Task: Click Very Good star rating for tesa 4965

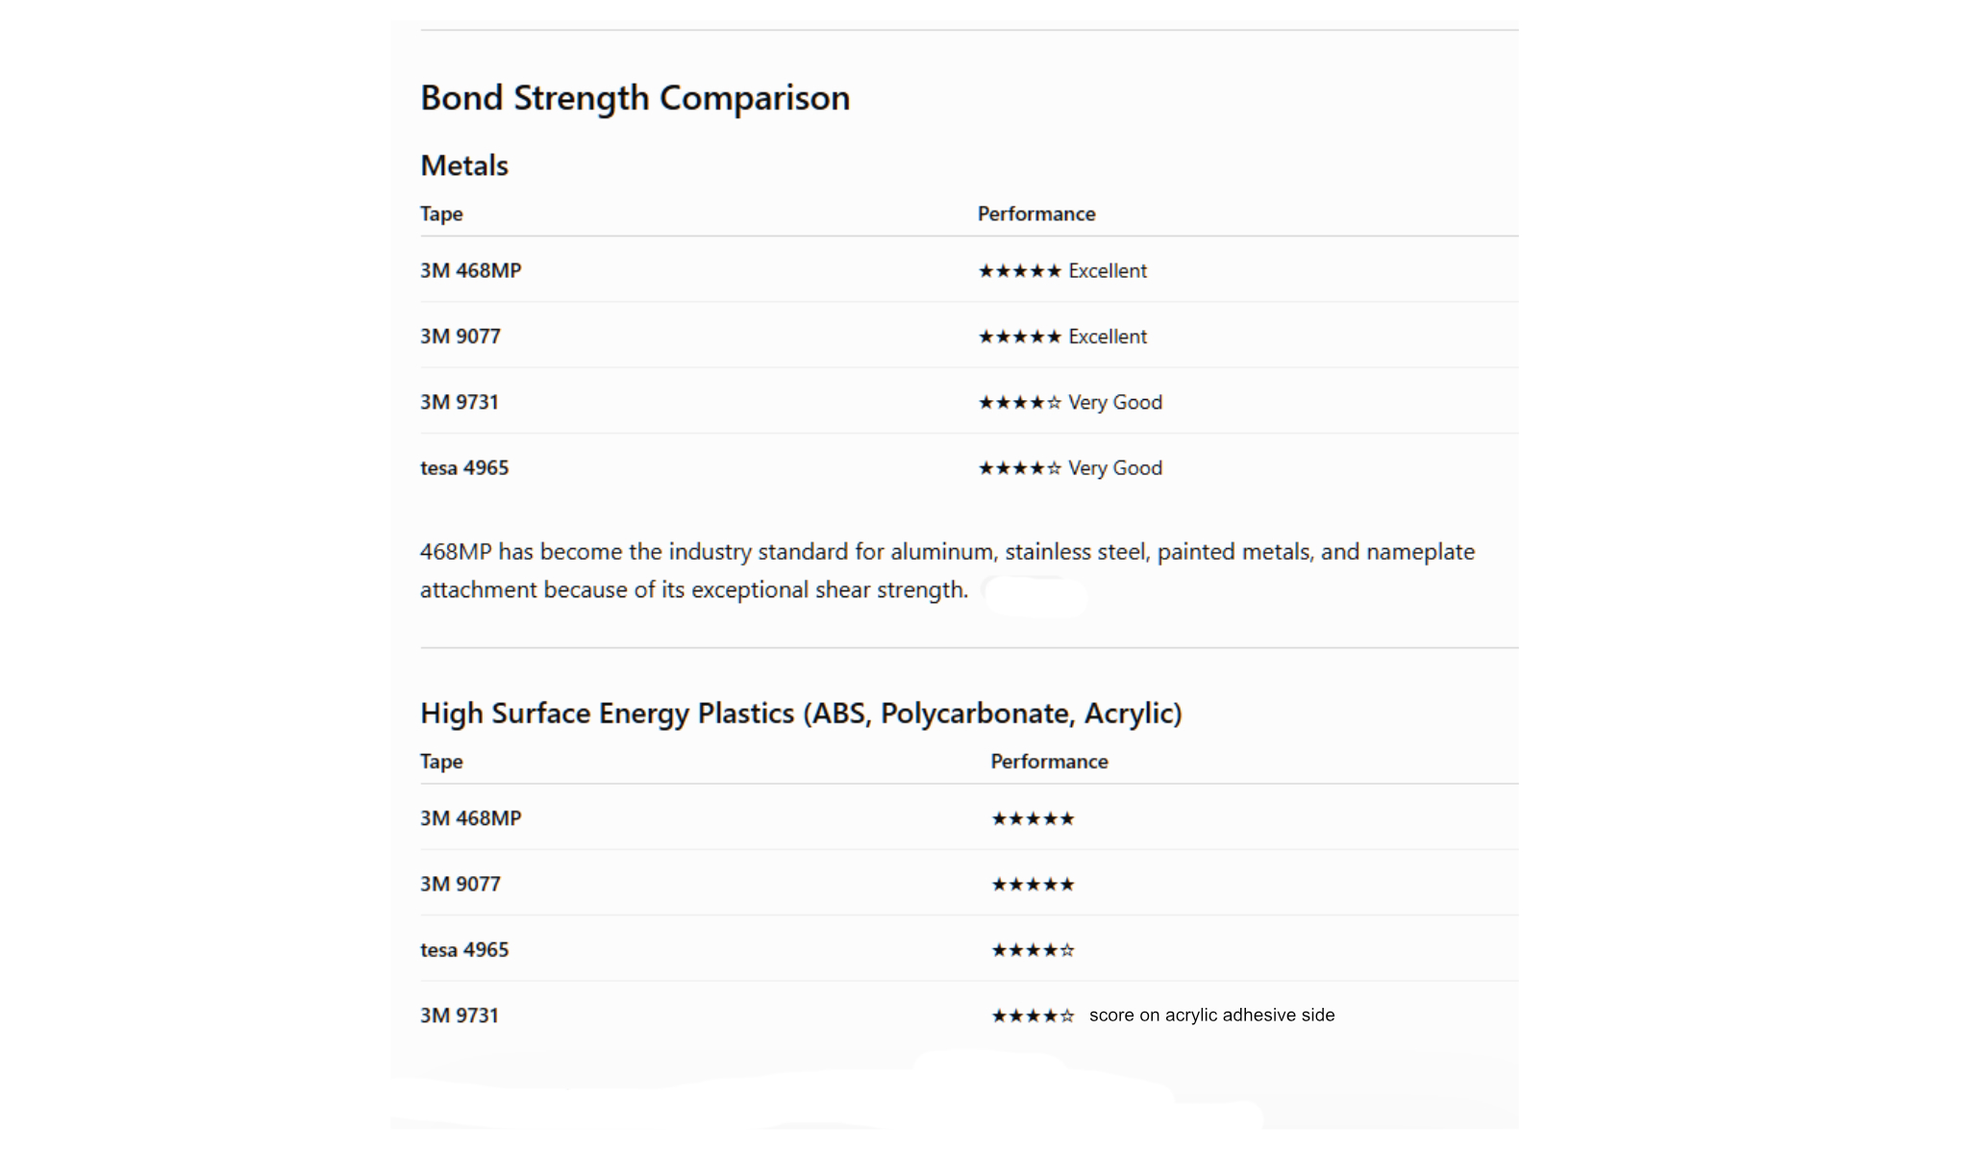Action: click(x=1070, y=468)
